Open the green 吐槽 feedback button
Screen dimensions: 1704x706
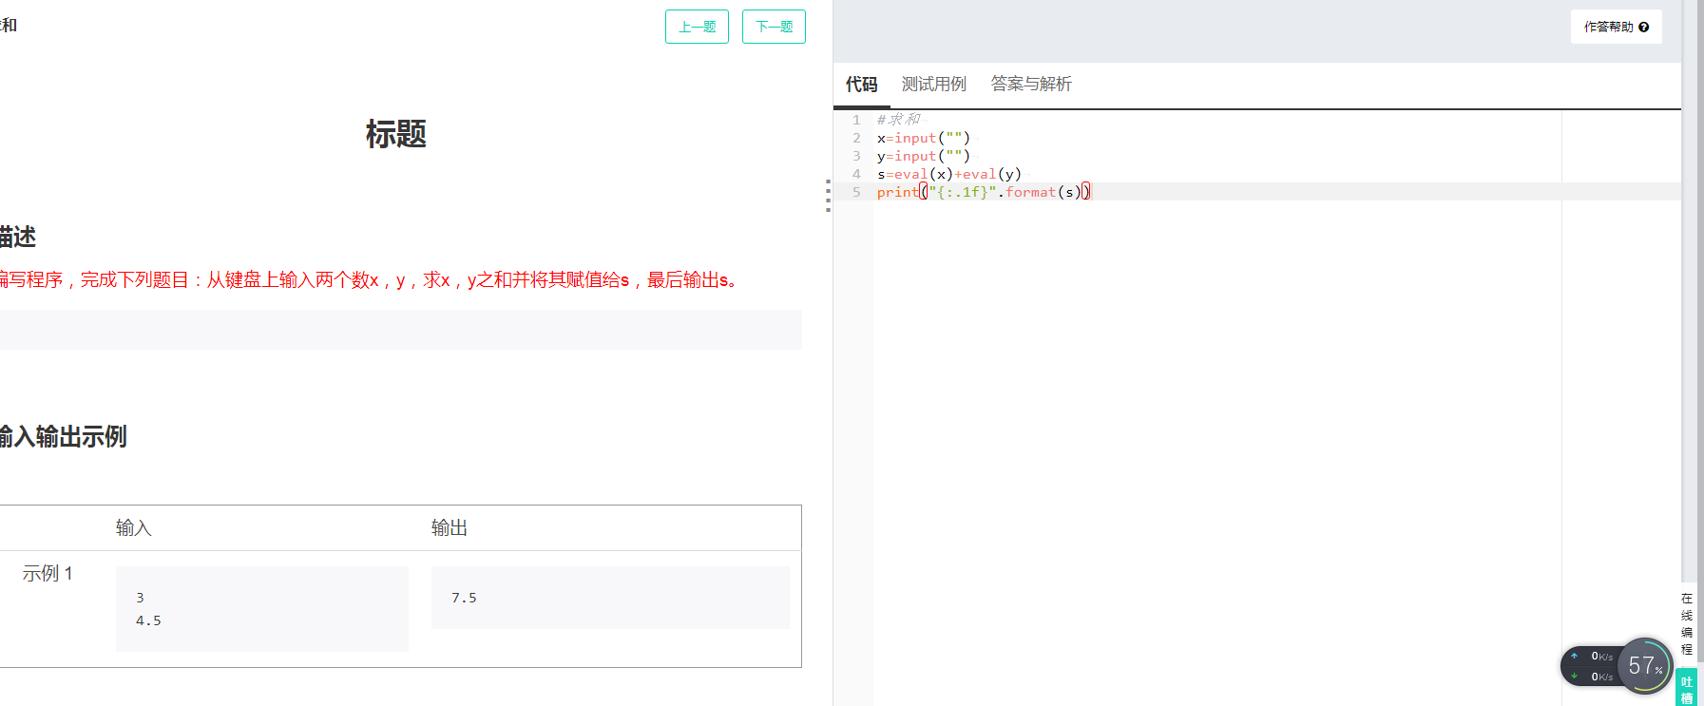[x=1687, y=687]
